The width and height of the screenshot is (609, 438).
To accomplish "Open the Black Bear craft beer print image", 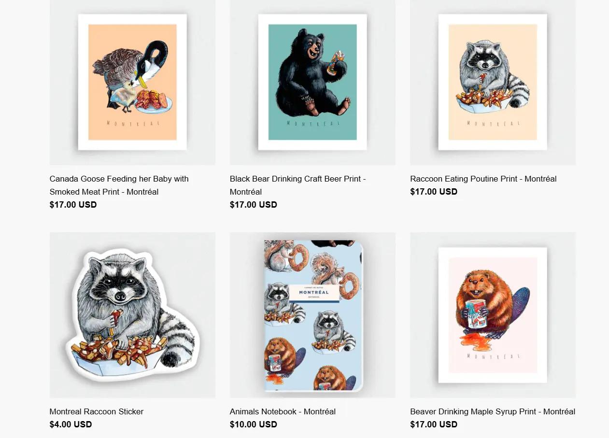I will click(x=312, y=82).
